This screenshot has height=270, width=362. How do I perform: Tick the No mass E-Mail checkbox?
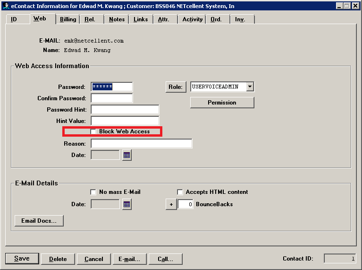(93, 192)
